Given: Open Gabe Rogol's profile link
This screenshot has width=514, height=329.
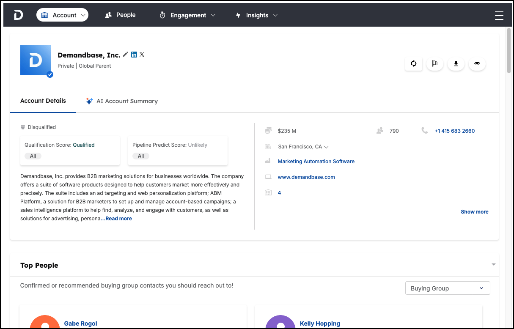Looking at the screenshot, I should (81, 324).
